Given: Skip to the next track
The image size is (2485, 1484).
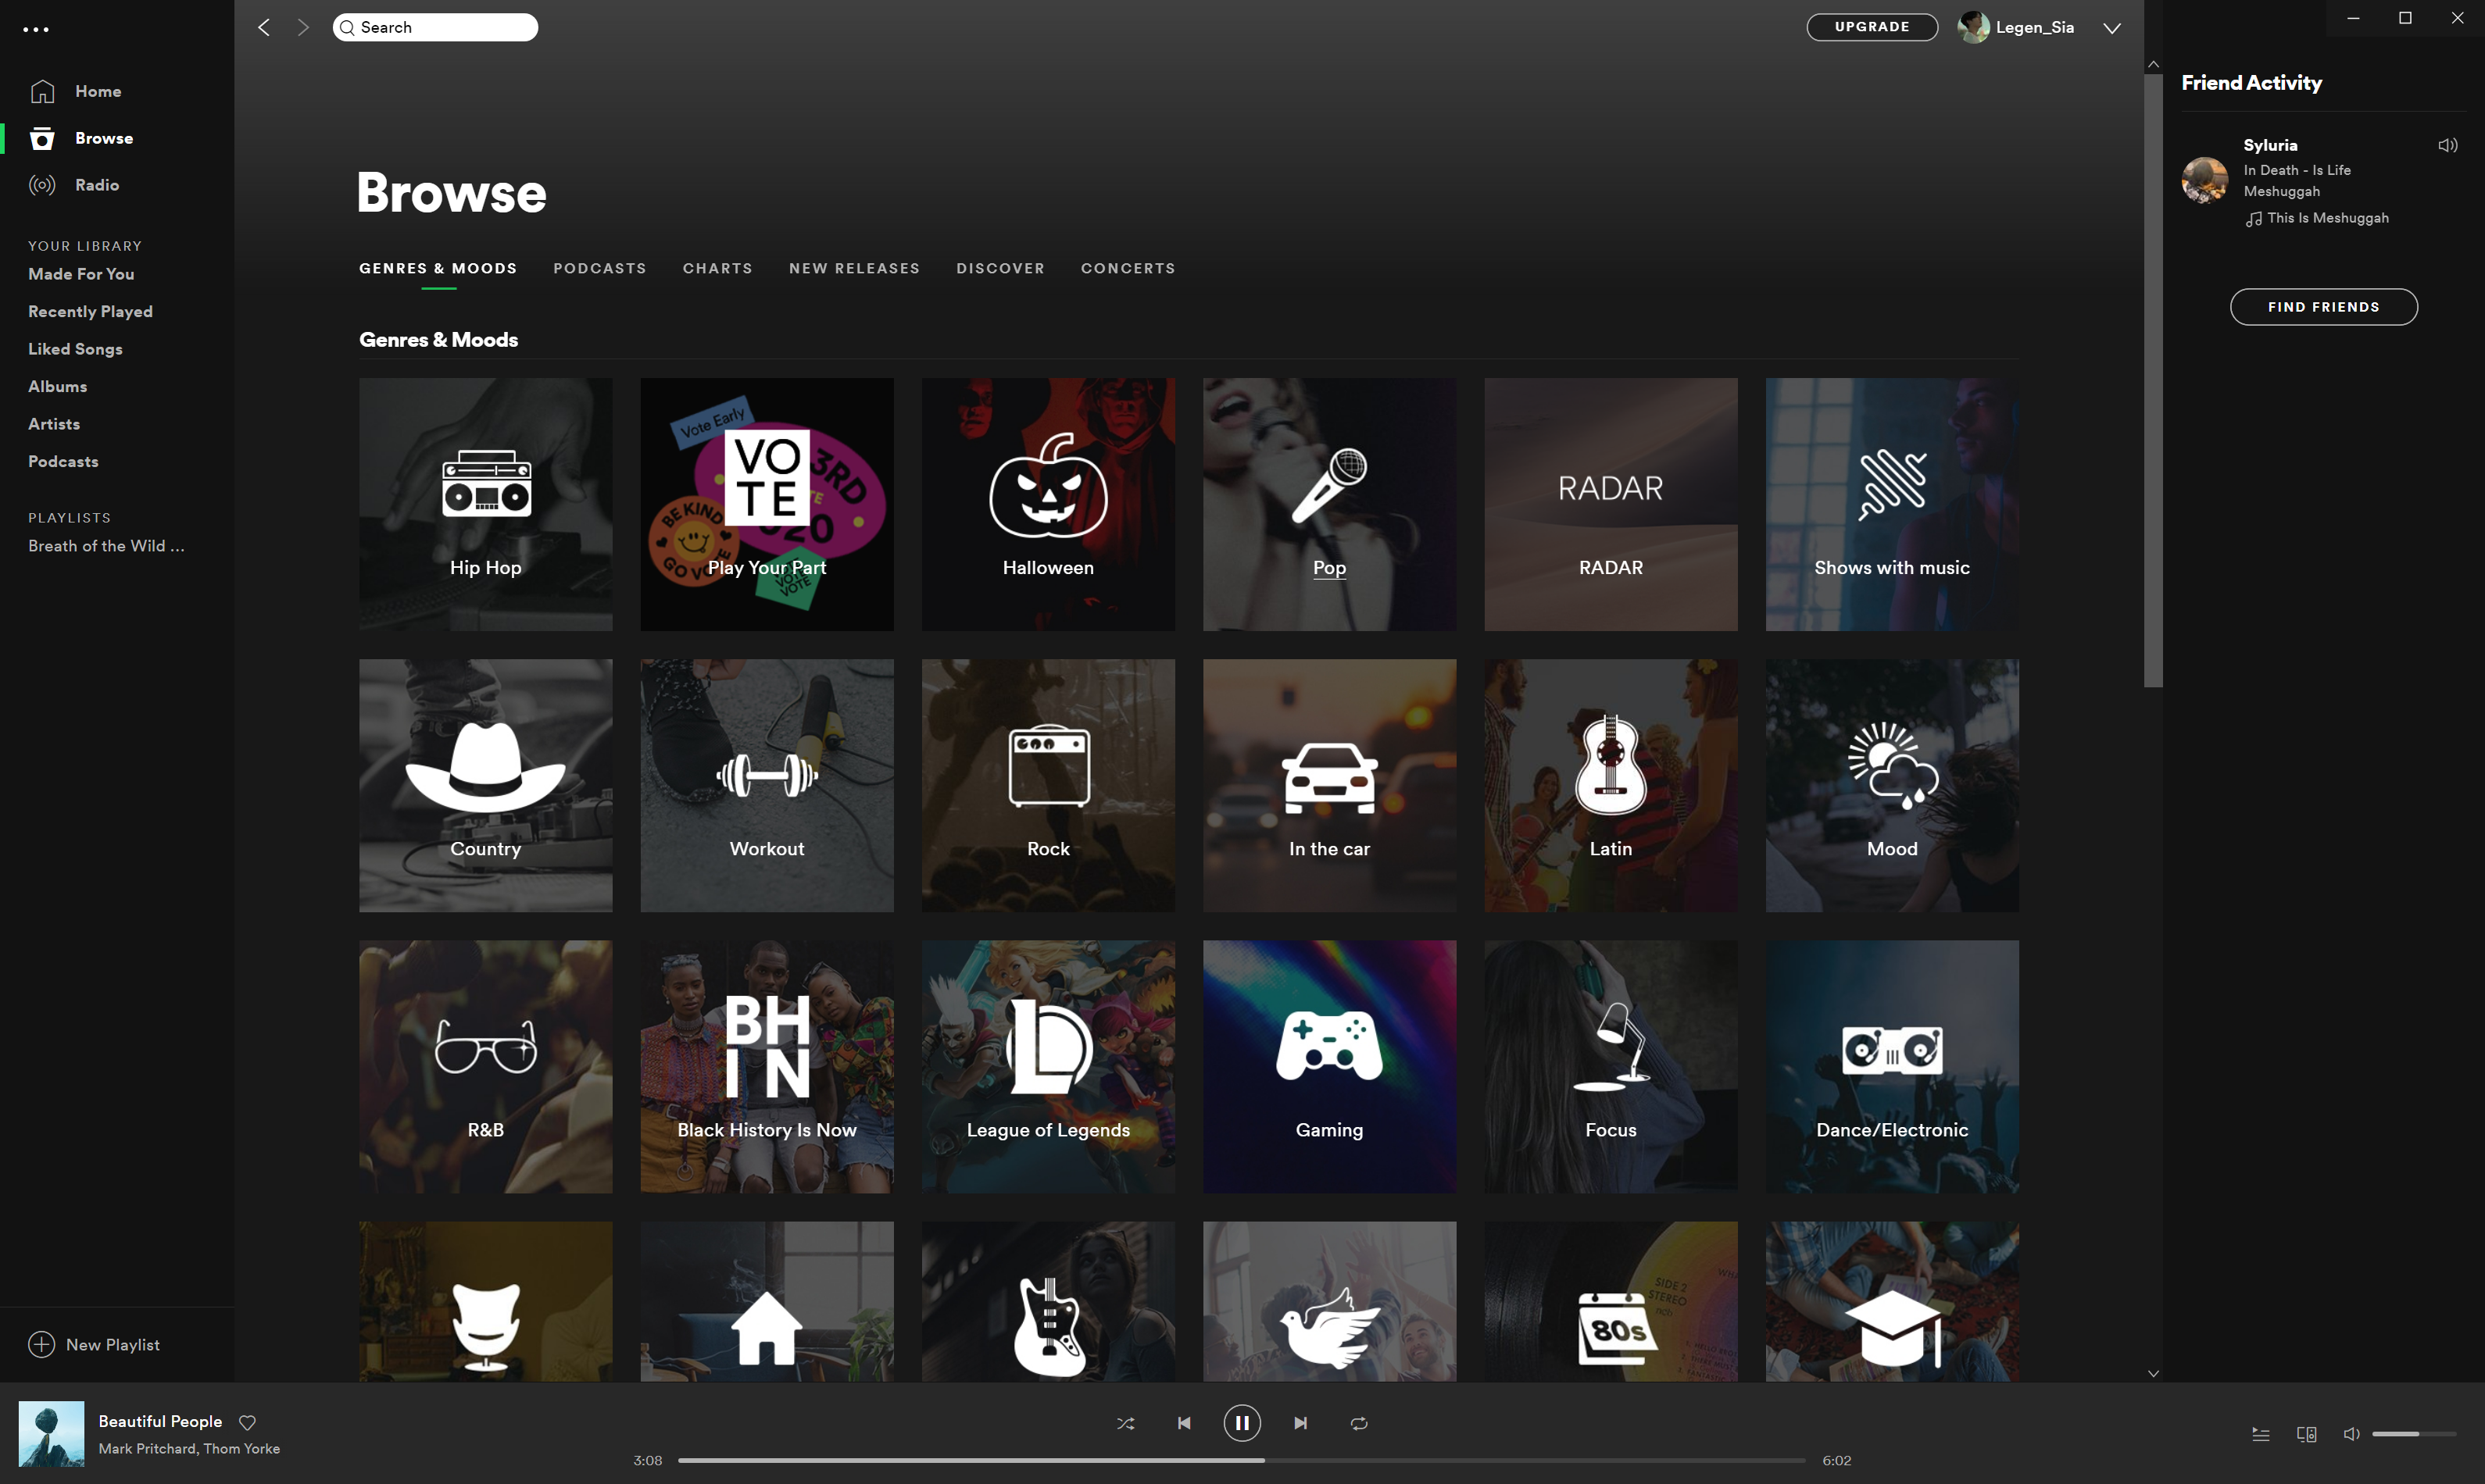Looking at the screenshot, I should coord(1300,1422).
